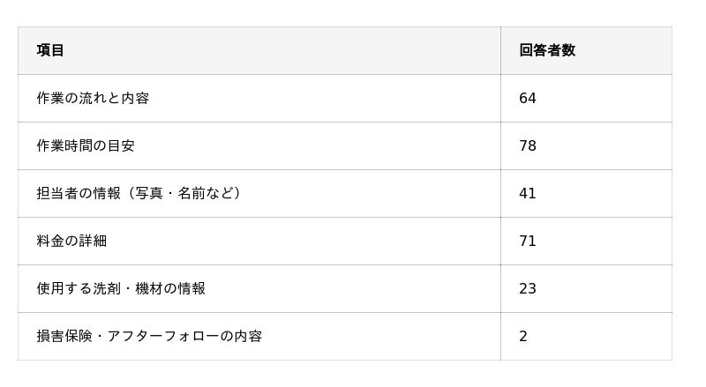
Task: Click the value 71 cell
Action: point(528,241)
